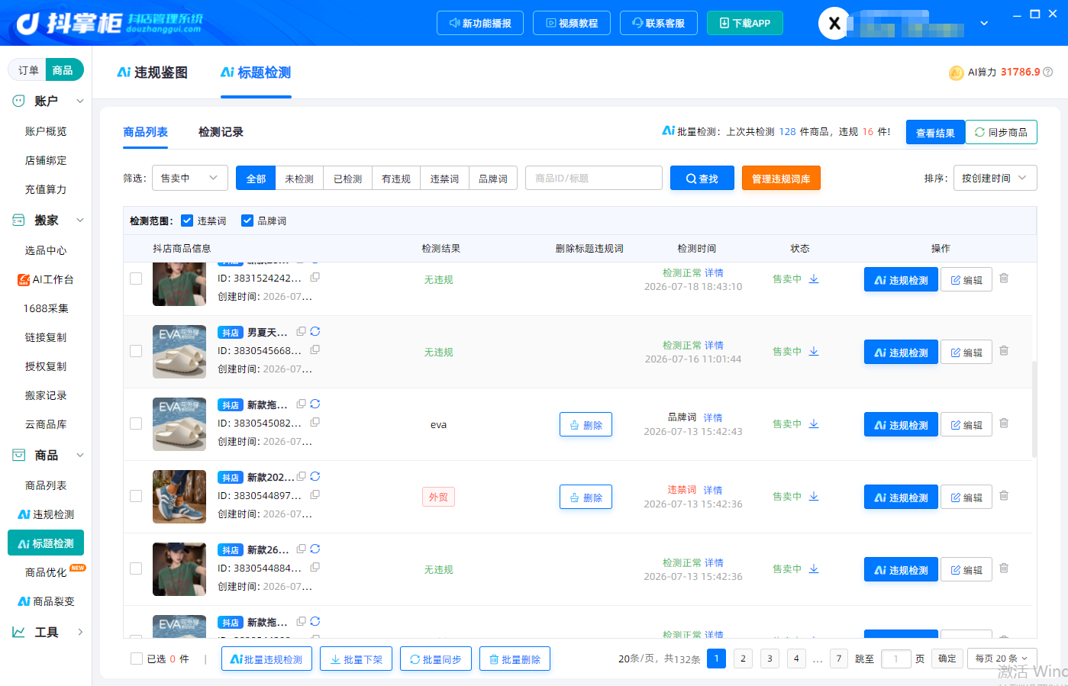Click the 管理违规词库 button
The height and width of the screenshot is (686, 1068).
point(781,179)
